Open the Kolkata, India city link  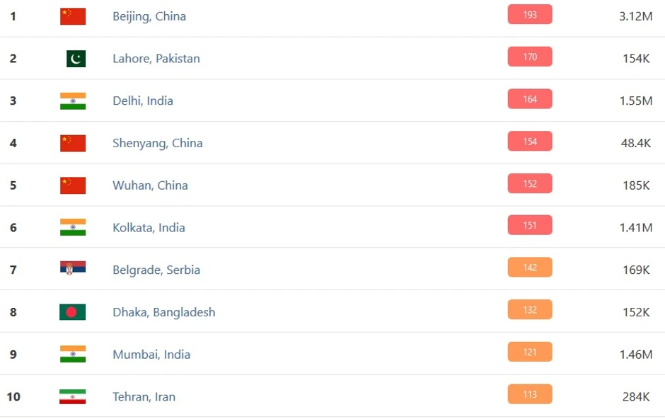[149, 228]
